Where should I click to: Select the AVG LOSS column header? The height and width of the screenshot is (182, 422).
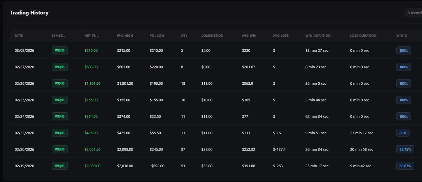[281, 36]
